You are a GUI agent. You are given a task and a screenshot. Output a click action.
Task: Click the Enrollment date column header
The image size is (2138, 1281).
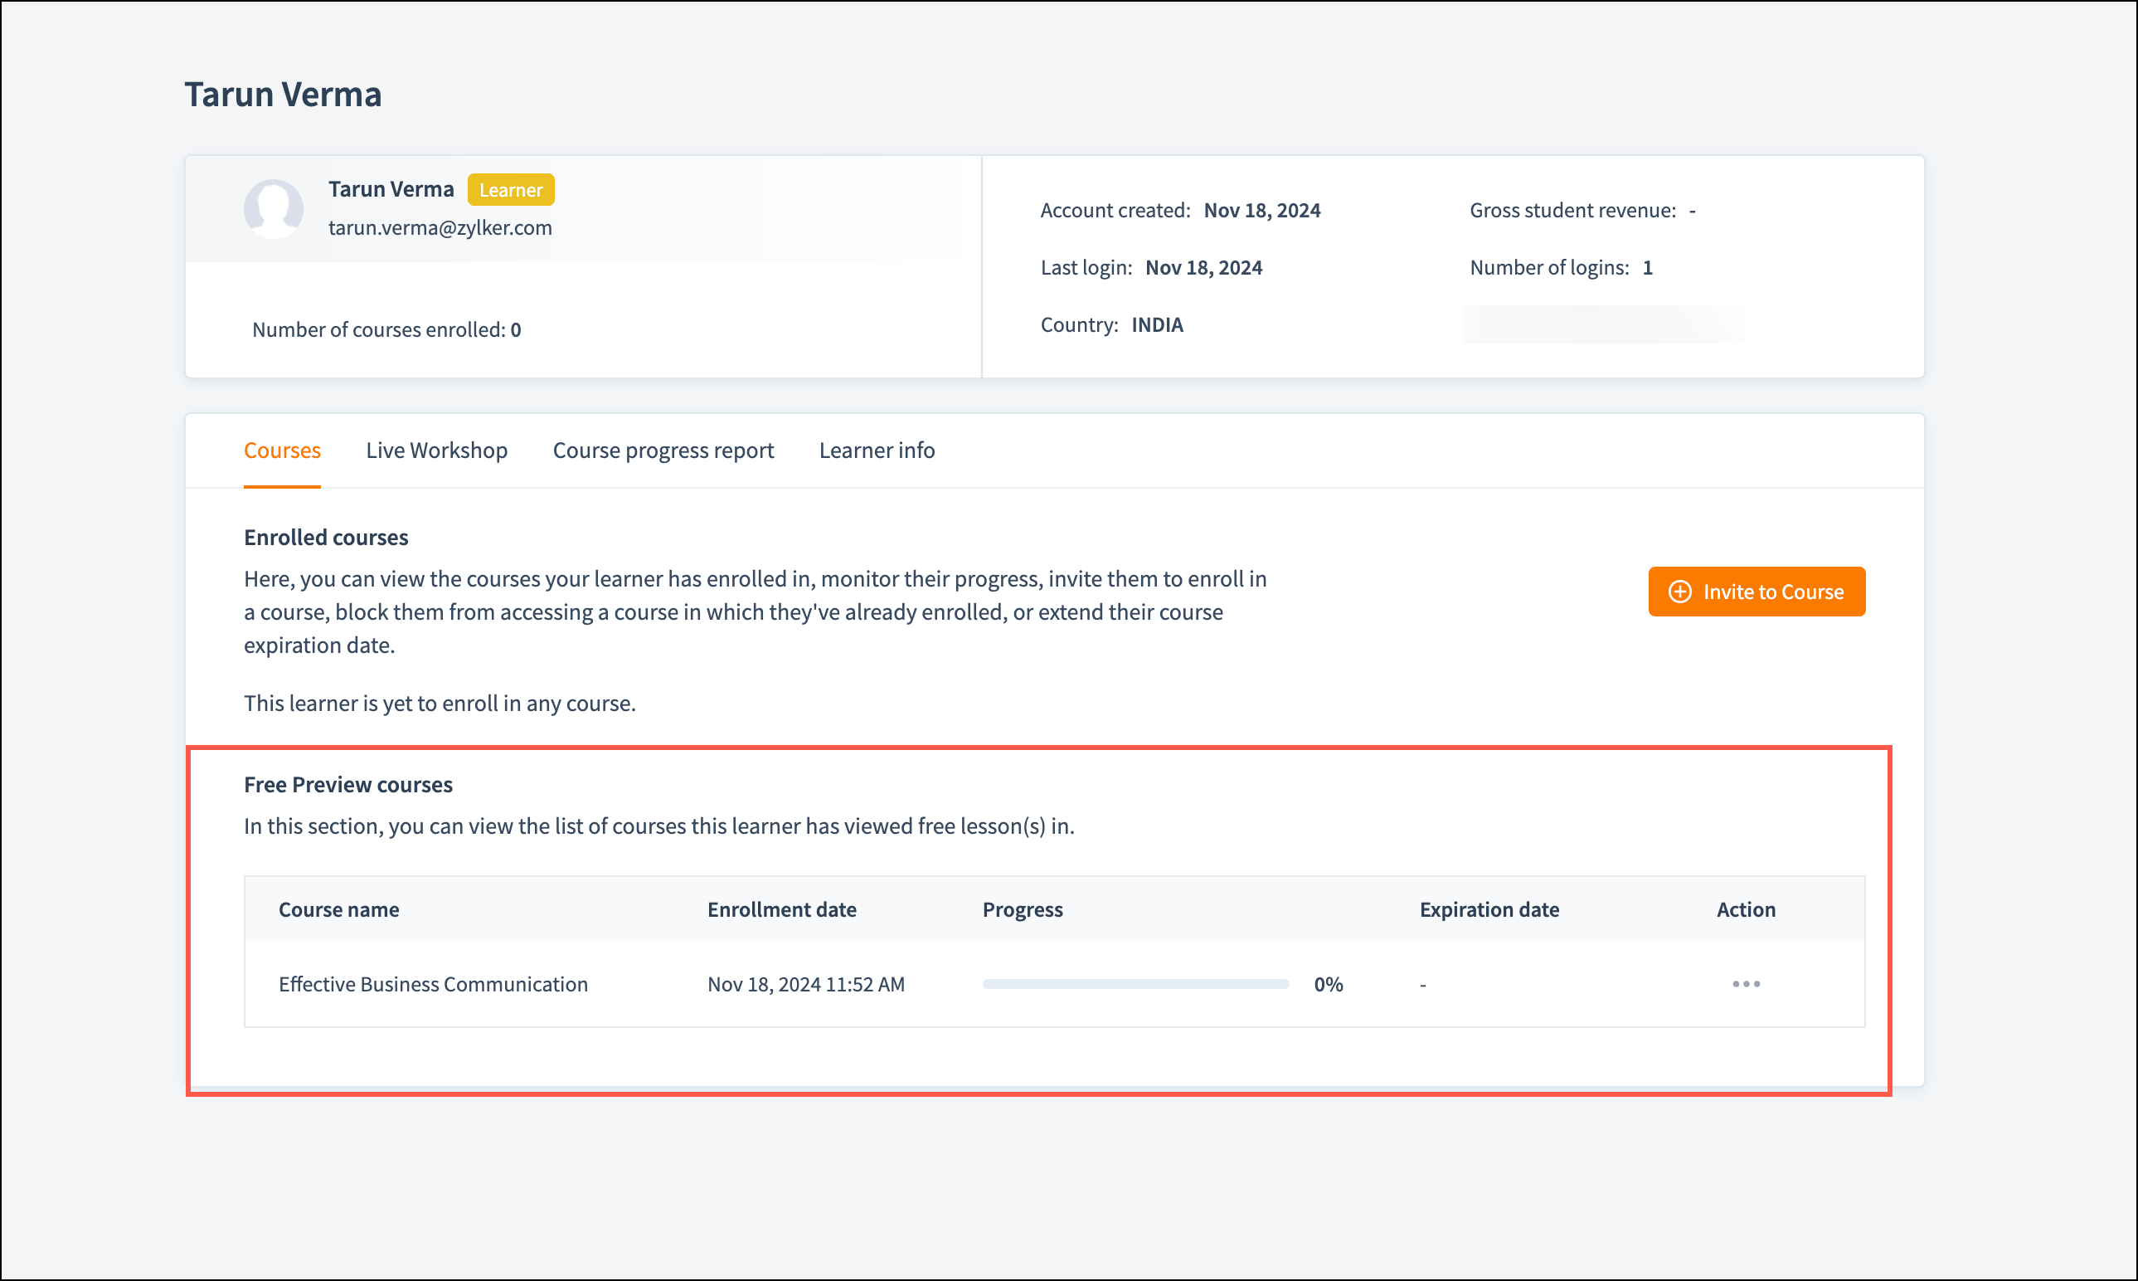click(782, 910)
